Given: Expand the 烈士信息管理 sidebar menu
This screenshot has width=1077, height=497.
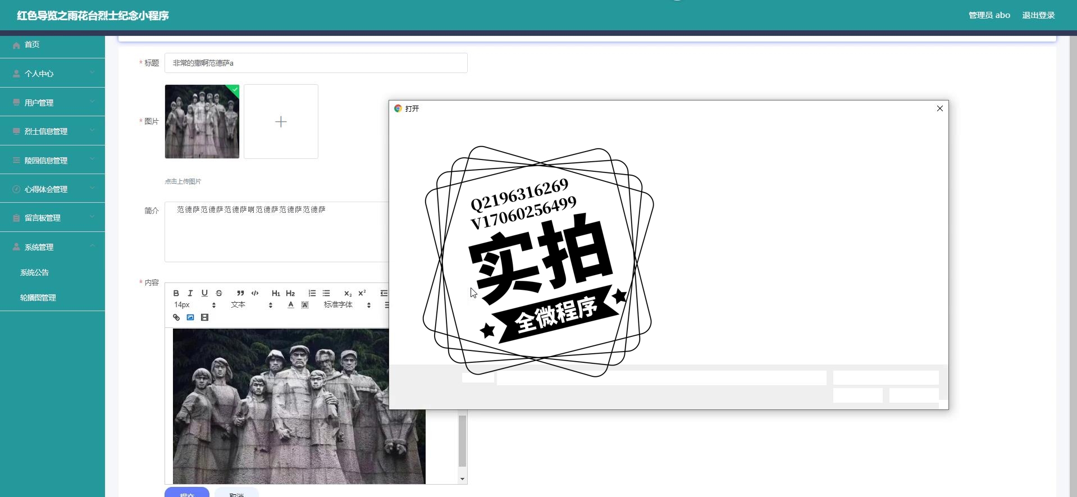Looking at the screenshot, I should tap(52, 131).
